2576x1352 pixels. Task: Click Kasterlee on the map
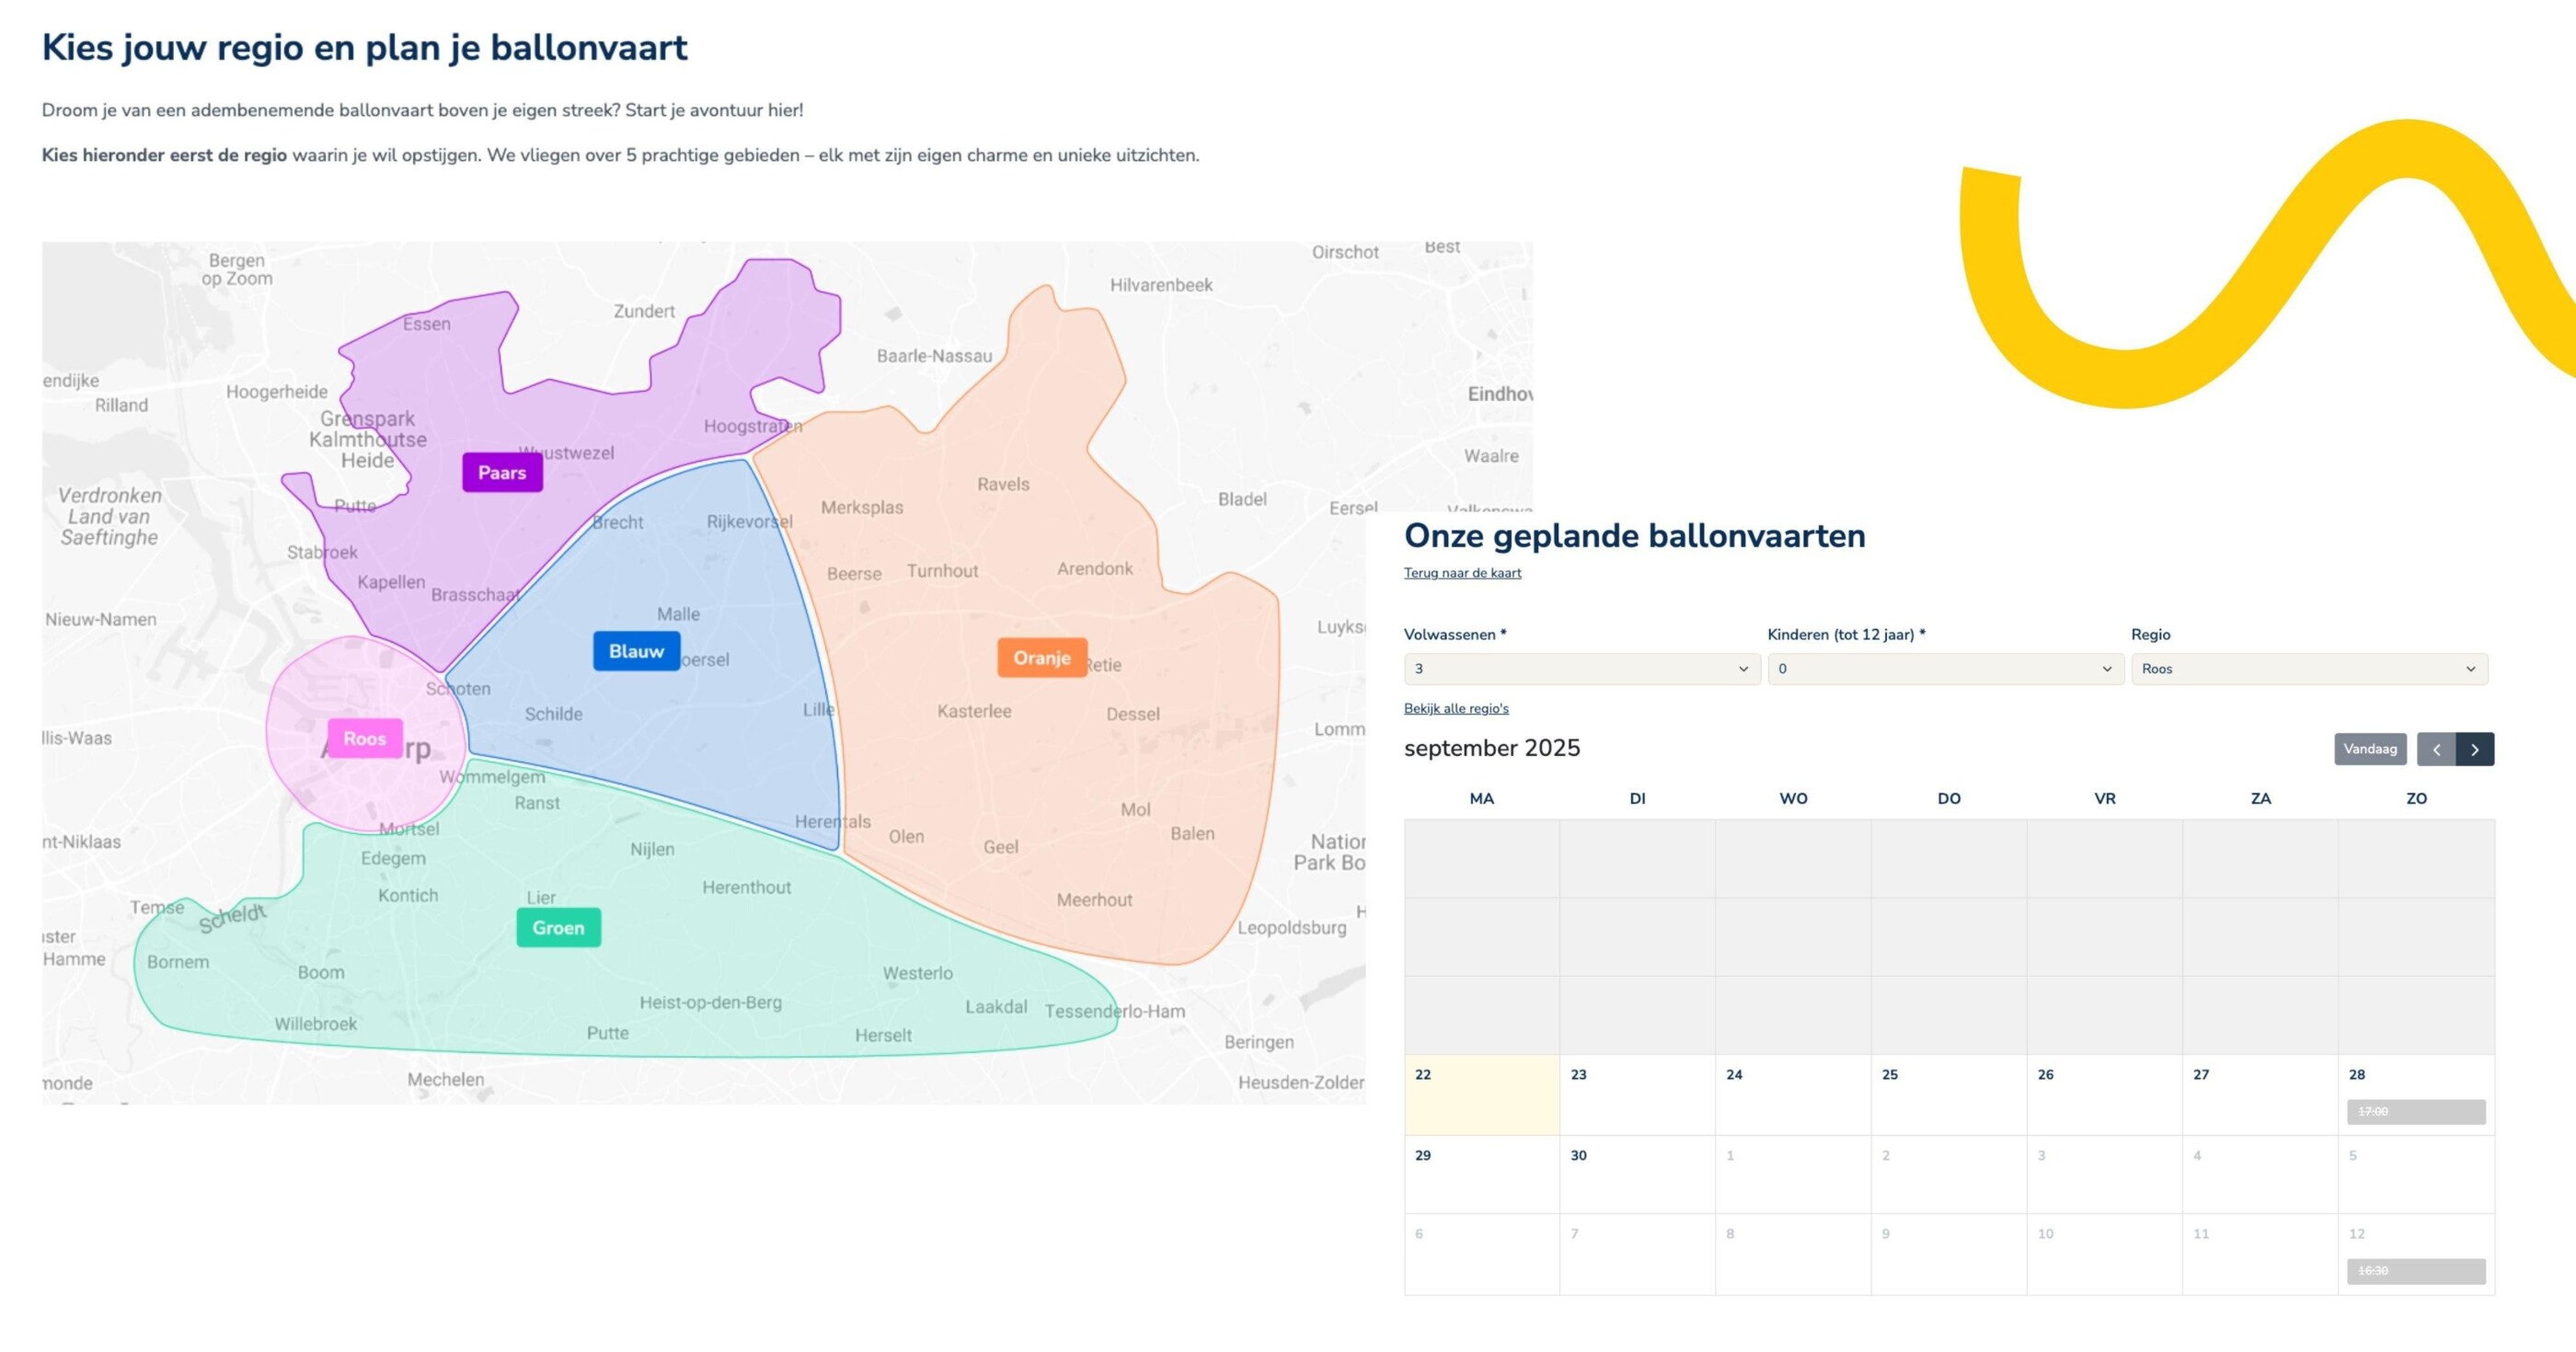[x=974, y=711]
